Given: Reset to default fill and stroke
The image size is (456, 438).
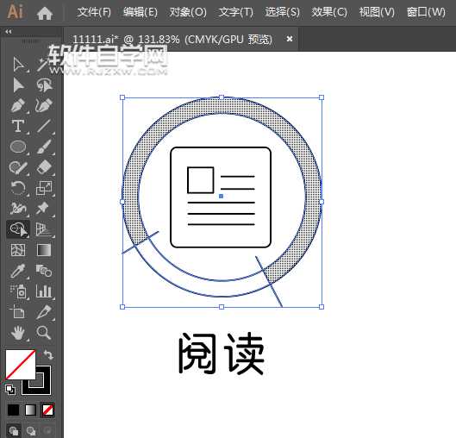Looking at the screenshot, I should [x=10, y=390].
